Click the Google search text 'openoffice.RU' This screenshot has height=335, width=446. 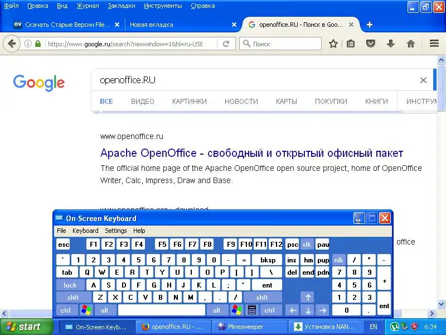click(x=128, y=80)
